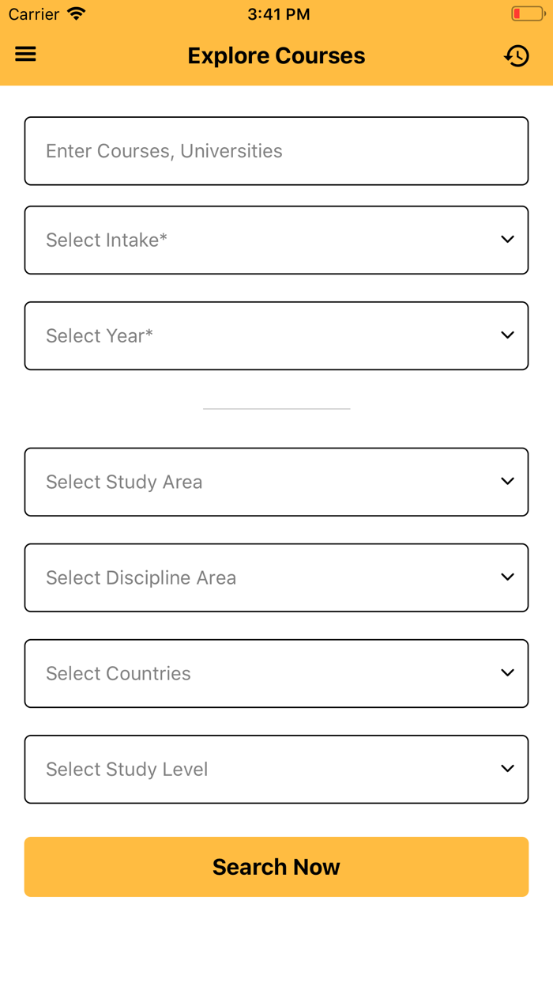The height and width of the screenshot is (984, 553).
Task: Expand the Select Intake dropdown
Action: click(276, 239)
